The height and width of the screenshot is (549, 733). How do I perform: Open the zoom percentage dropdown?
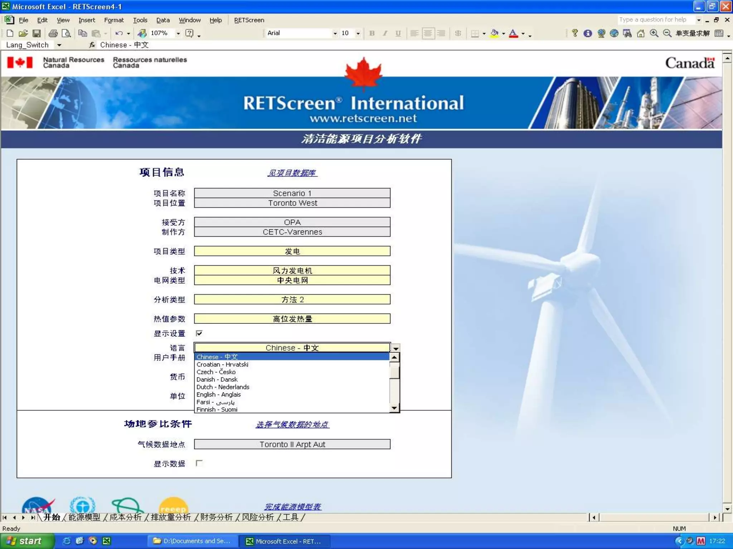click(x=178, y=33)
